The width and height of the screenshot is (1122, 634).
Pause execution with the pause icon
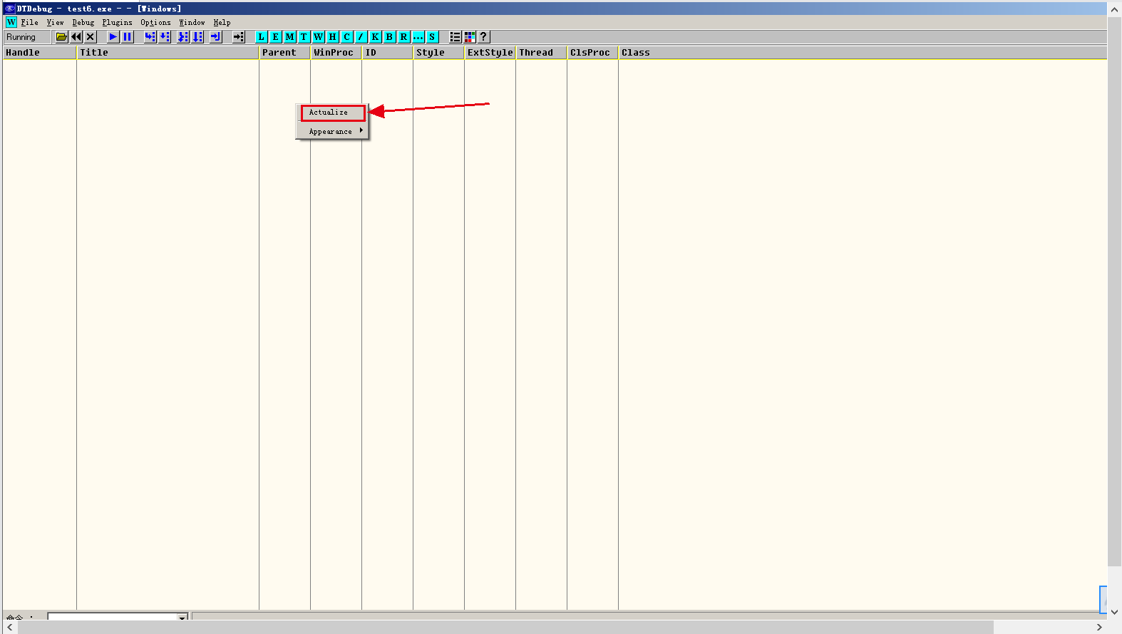coord(128,37)
